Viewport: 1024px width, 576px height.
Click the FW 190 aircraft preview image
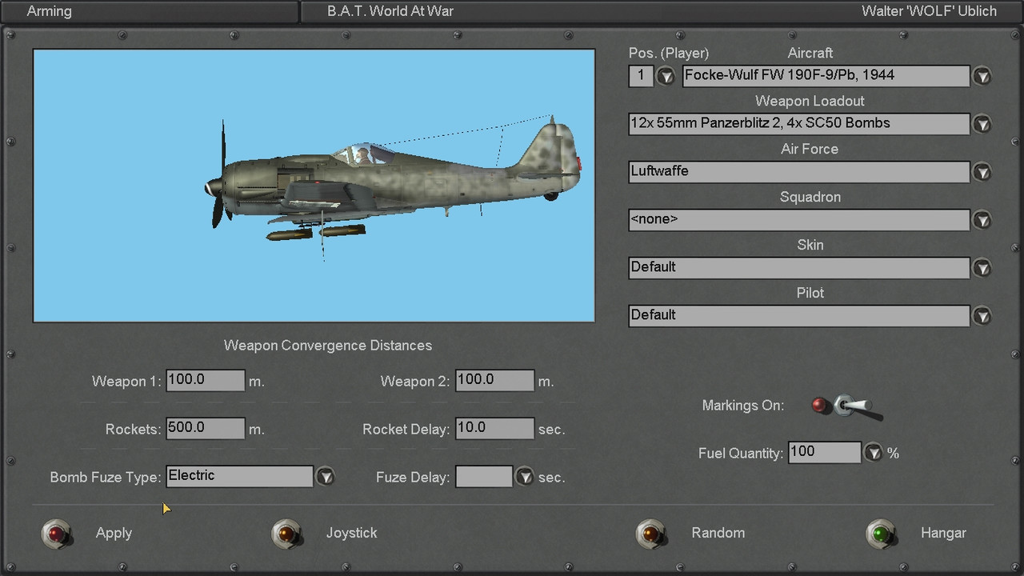coord(314,186)
